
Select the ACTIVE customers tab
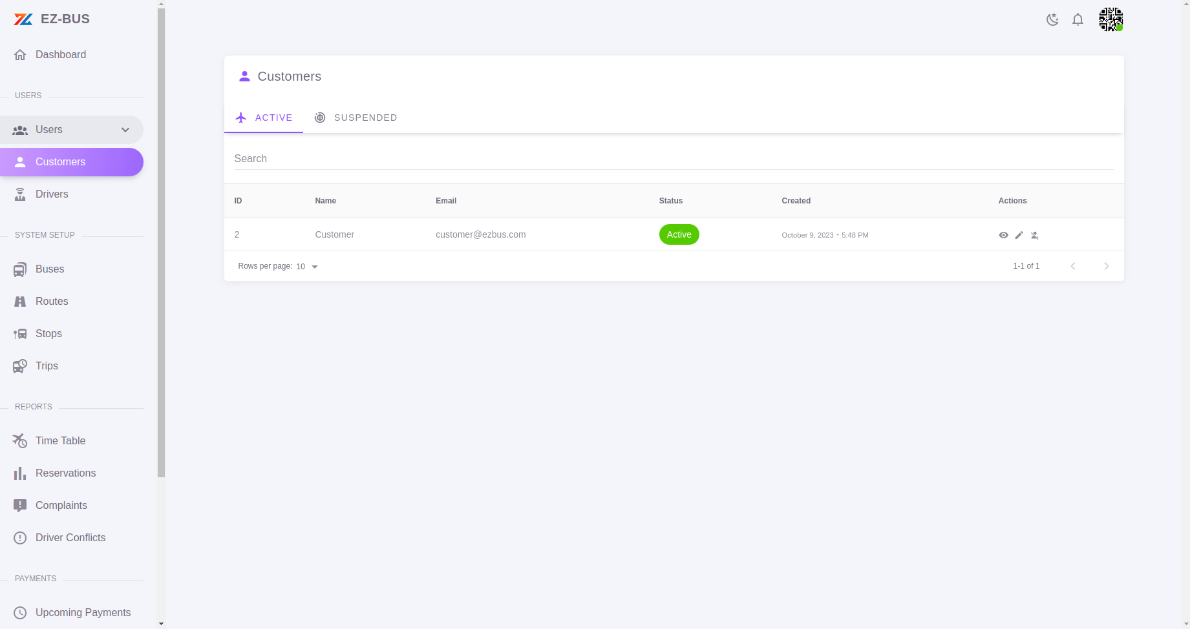tap(264, 118)
